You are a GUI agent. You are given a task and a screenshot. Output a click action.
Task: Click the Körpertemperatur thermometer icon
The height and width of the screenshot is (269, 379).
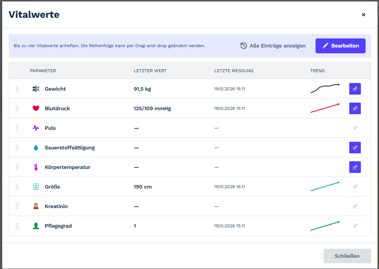[x=36, y=167]
